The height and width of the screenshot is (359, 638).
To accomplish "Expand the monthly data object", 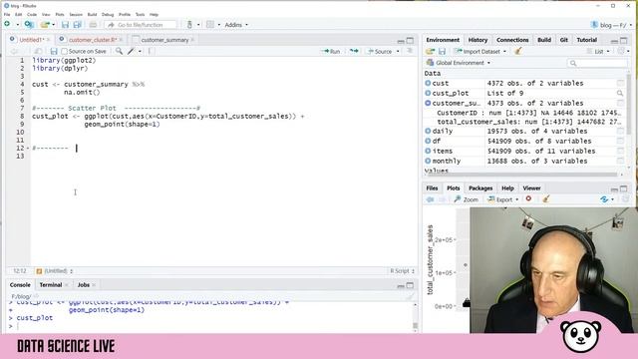I will [428, 161].
